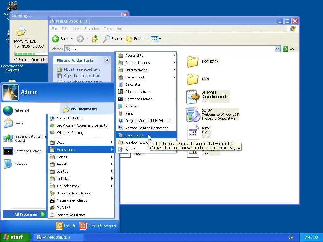This screenshot has height=242, width=323.
Task: Collapse the File and Folder Tasks panel
Action: tap(107, 60)
